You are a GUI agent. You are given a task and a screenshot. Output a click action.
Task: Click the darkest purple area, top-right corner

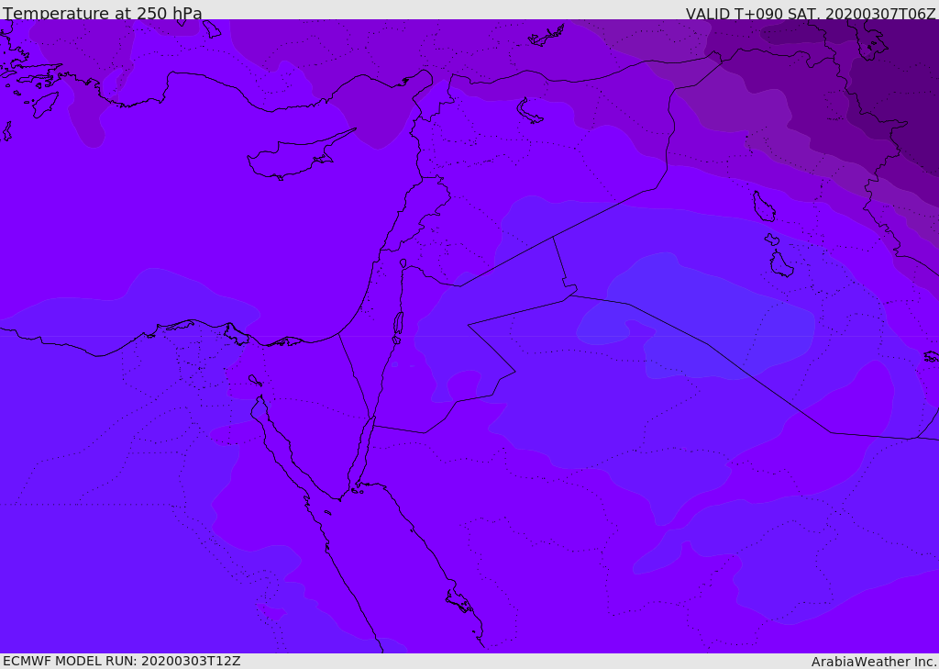pyautogui.click(x=903, y=73)
